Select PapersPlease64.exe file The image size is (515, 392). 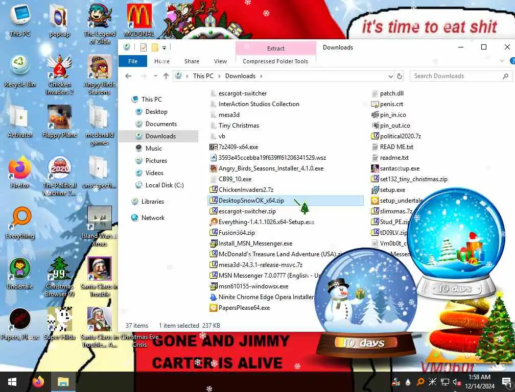point(244,308)
